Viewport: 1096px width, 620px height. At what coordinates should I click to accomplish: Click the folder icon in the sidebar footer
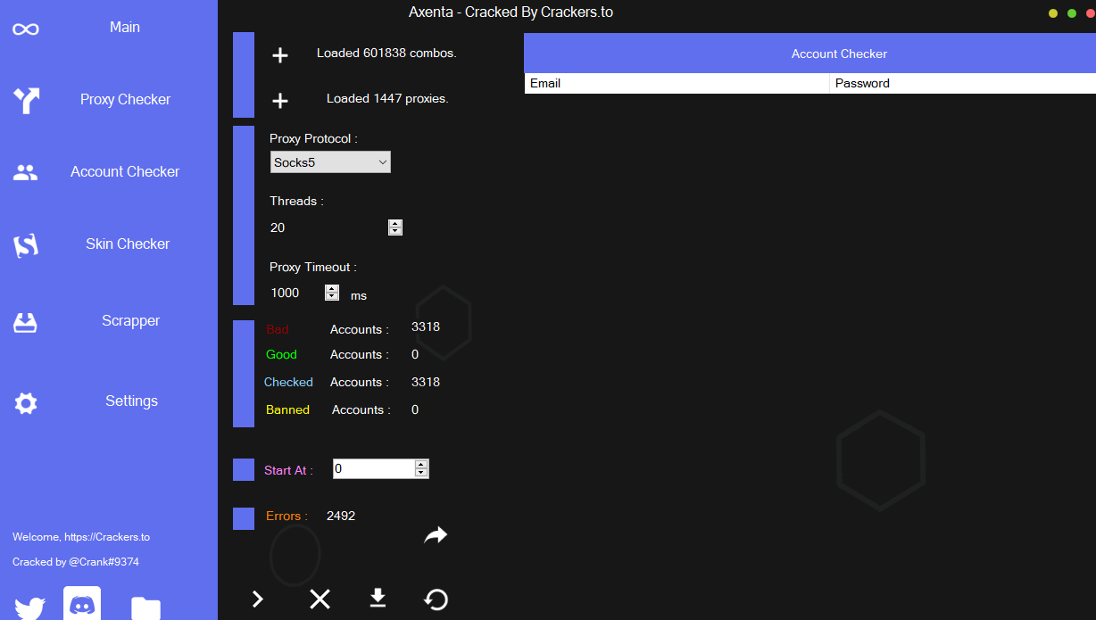pyautogui.click(x=145, y=608)
